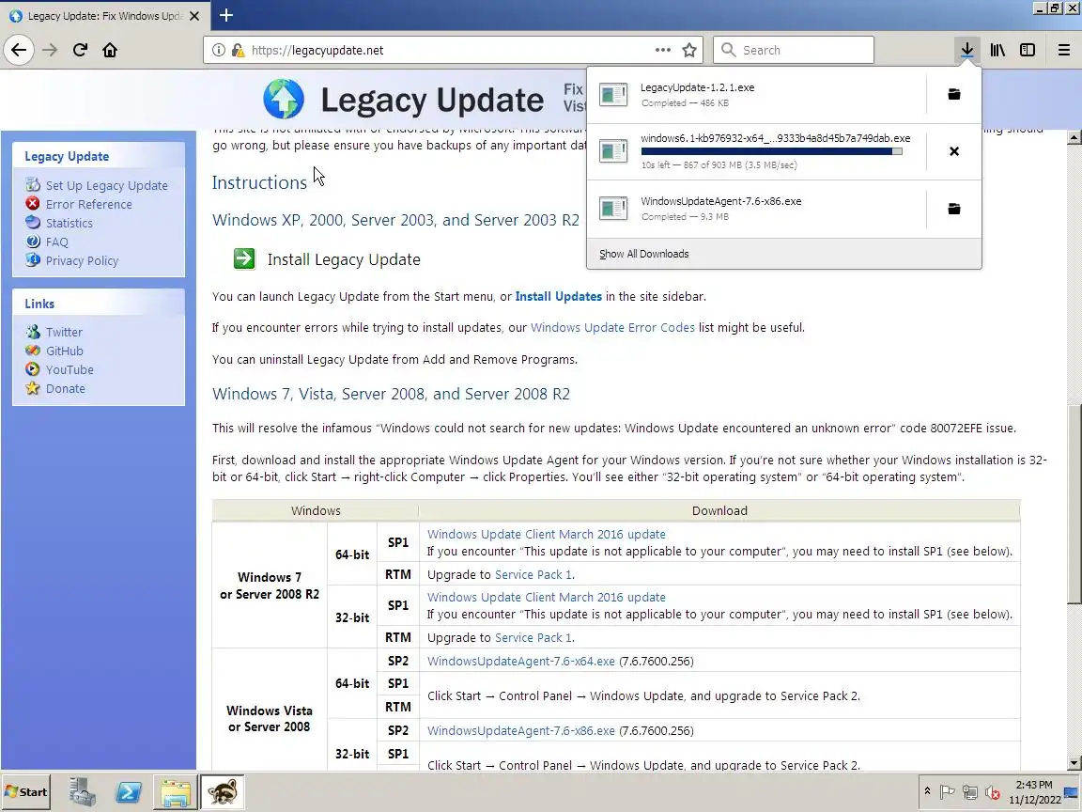Bookmark this page with the star
The width and height of the screenshot is (1082, 812).
tap(688, 50)
